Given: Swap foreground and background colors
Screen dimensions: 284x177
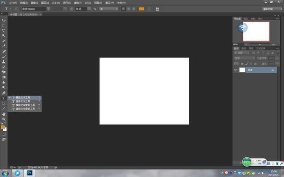Looking at the screenshot, I should (5, 123).
